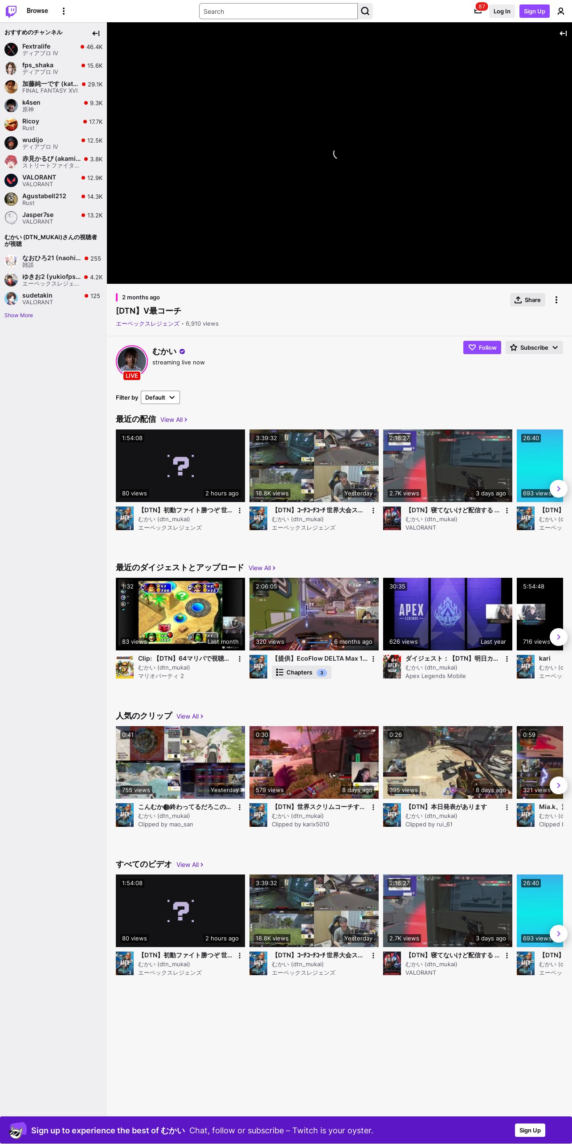572x1144 pixels.
Task: Select Jasper7se channel in the sidebar
Action: click(53, 218)
